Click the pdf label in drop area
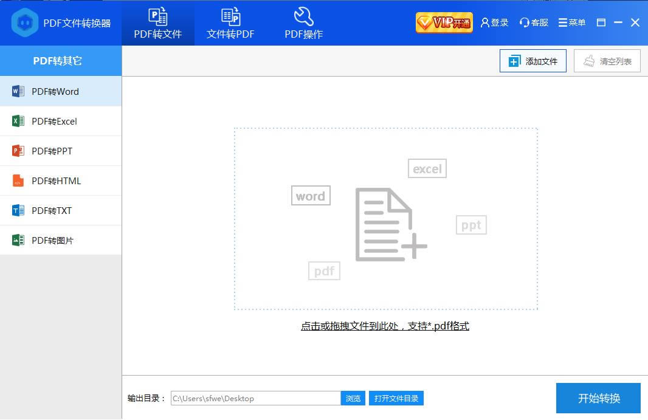 [324, 270]
